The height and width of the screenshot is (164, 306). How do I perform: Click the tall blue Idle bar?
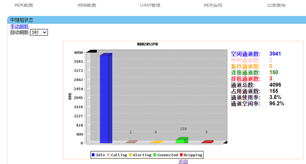pos(106,98)
